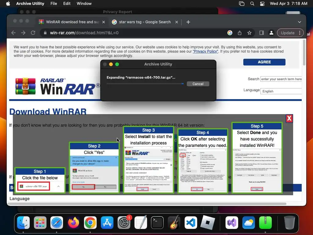Reload the WinRAR page
313x235 pixels.
33,33
